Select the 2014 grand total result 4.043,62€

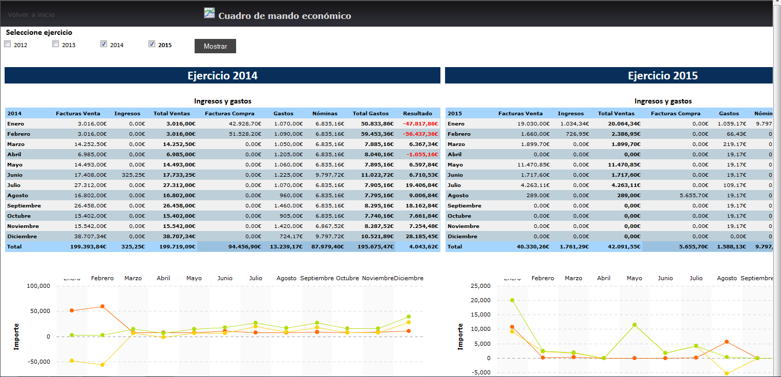click(424, 246)
